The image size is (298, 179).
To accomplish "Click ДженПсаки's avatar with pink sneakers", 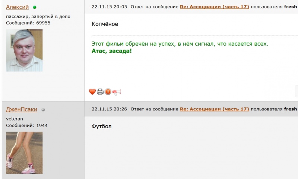I will [x=24, y=153].
